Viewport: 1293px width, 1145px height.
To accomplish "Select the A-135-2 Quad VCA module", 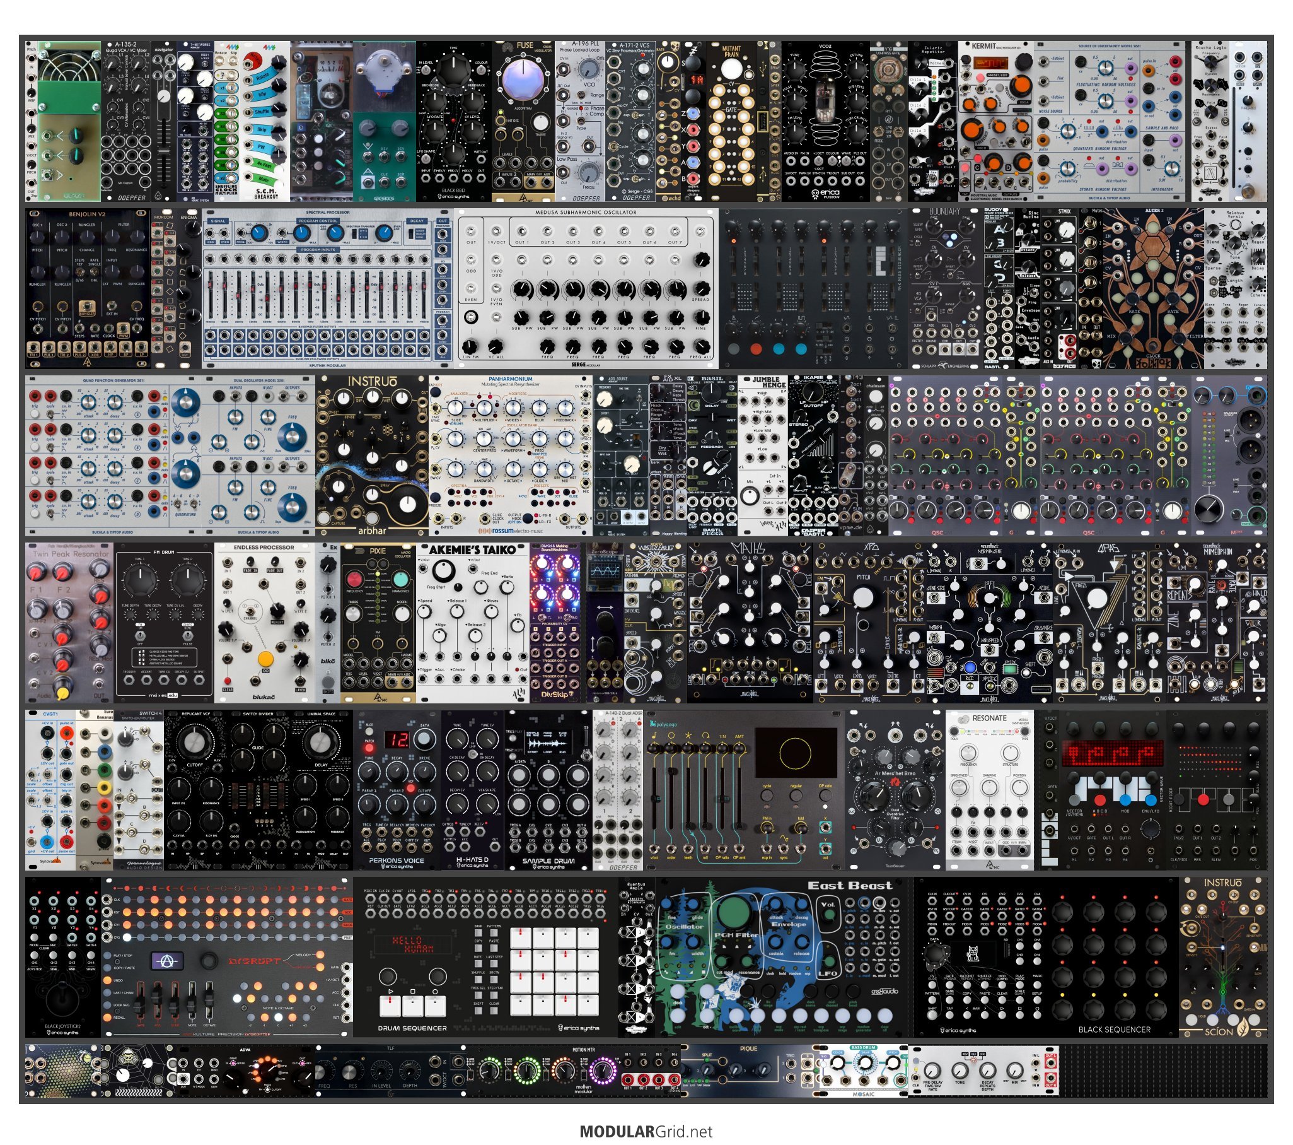I will 126,122.
